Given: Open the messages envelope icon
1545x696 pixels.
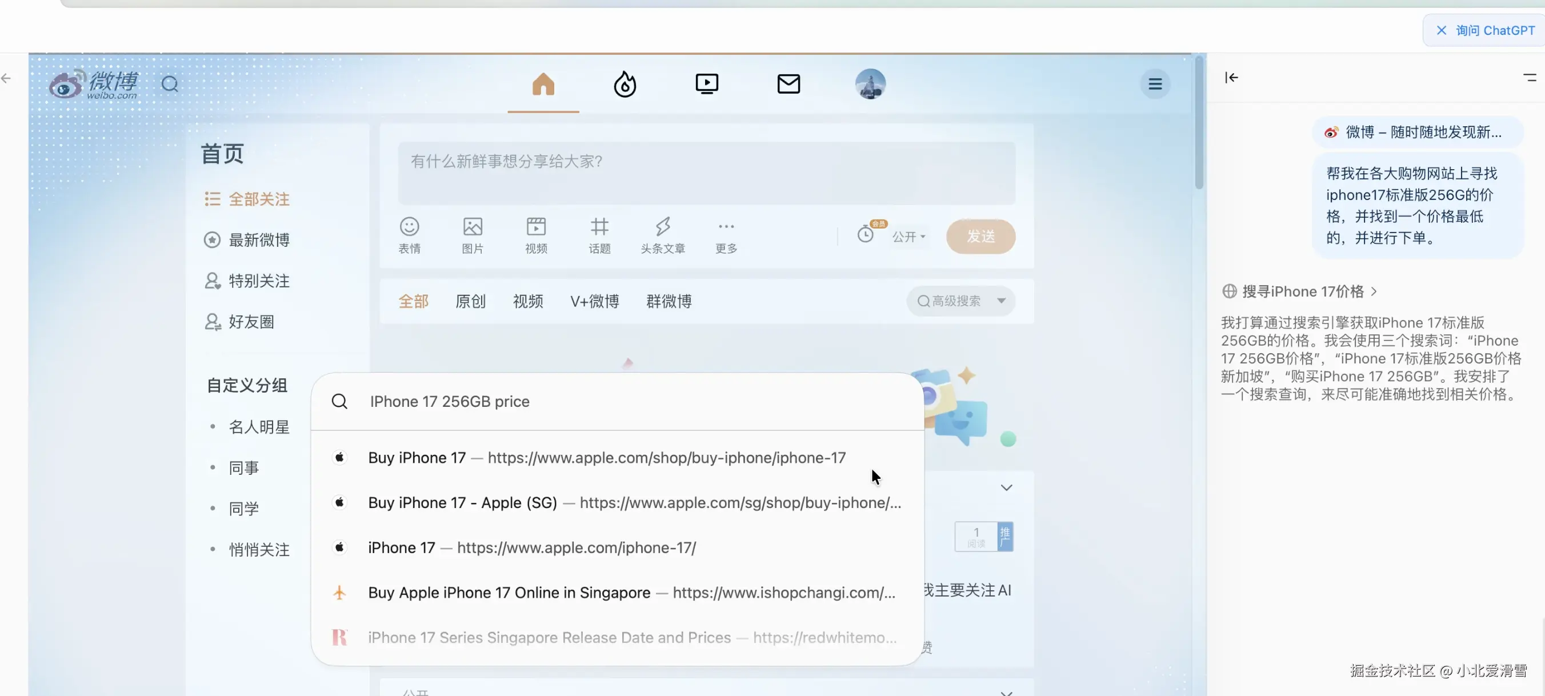Looking at the screenshot, I should pos(788,84).
